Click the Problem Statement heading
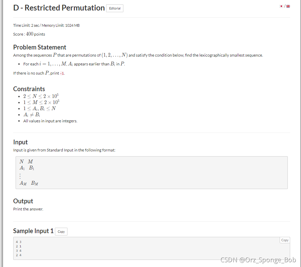The width and height of the screenshot is (301, 267). click(40, 47)
